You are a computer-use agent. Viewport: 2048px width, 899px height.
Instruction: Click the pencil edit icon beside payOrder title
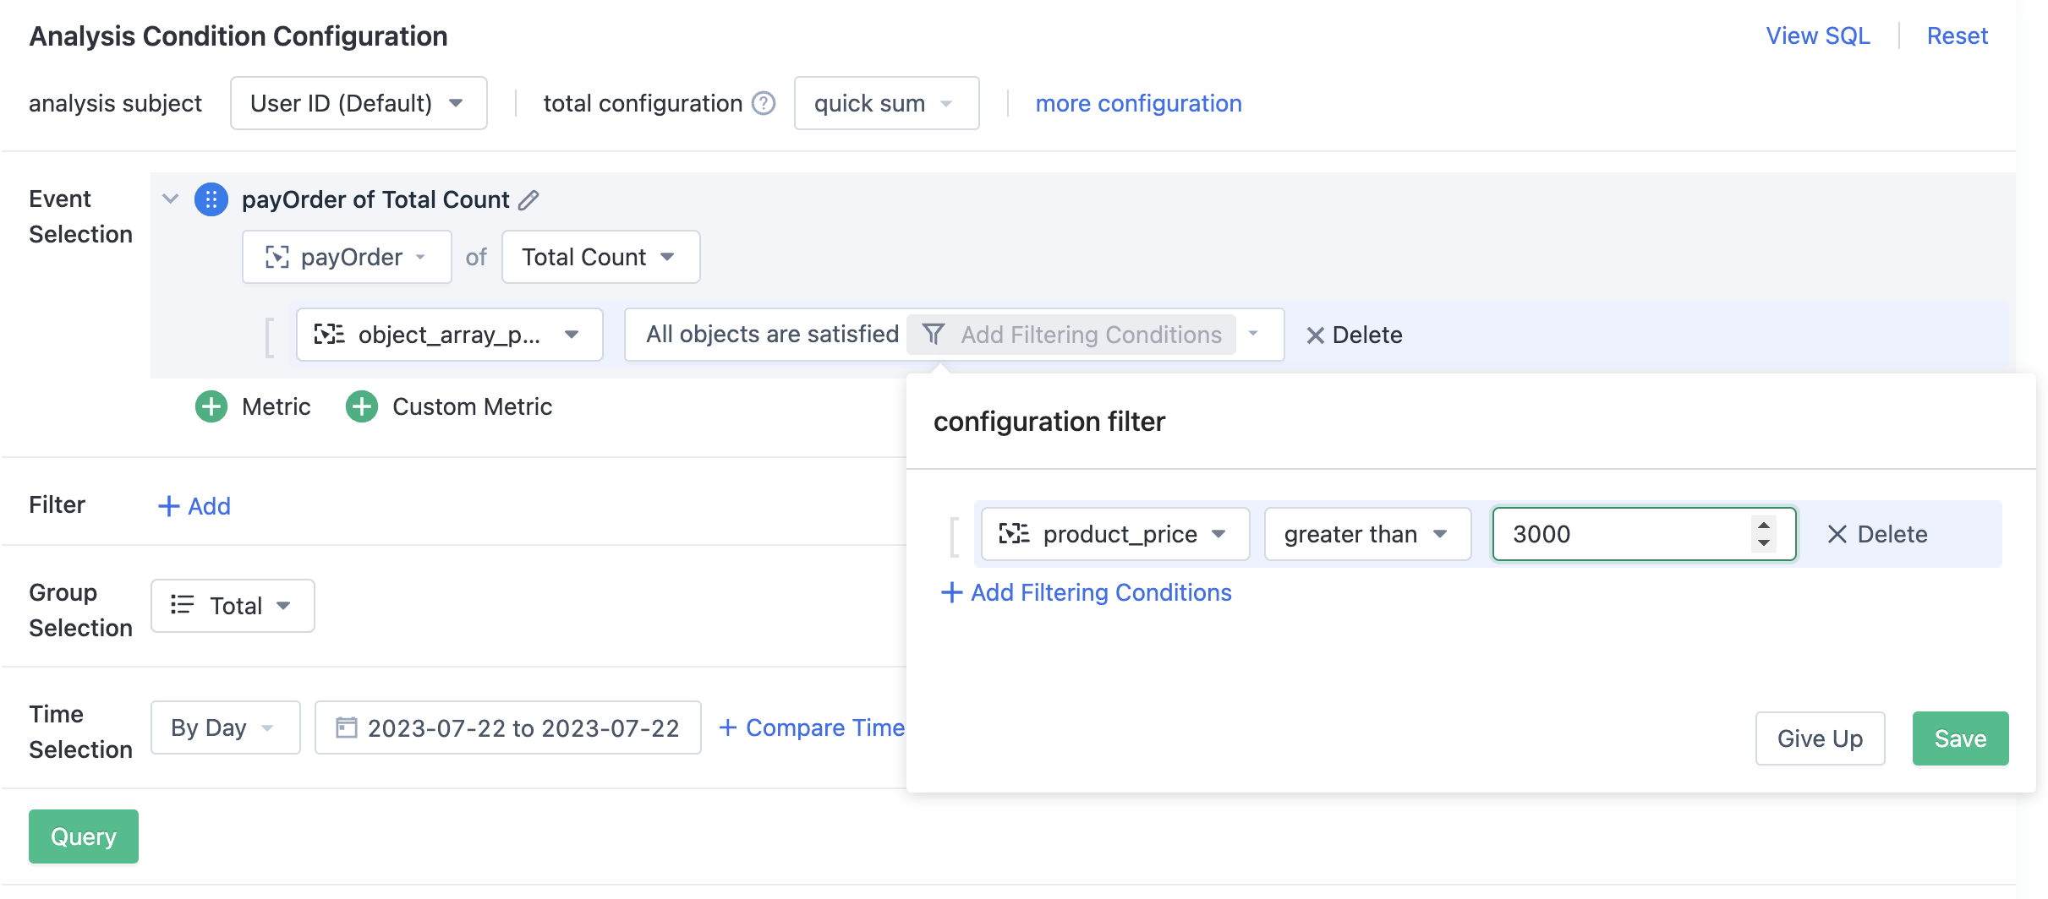click(x=528, y=199)
